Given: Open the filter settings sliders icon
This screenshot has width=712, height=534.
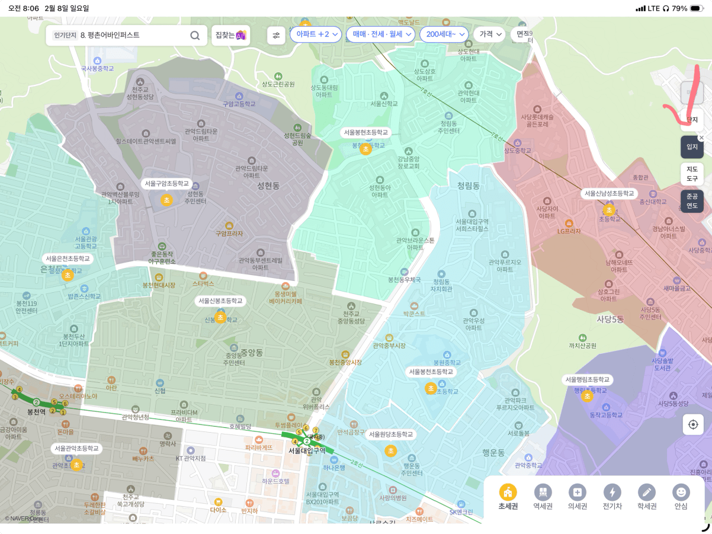Looking at the screenshot, I should tap(276, 36).
